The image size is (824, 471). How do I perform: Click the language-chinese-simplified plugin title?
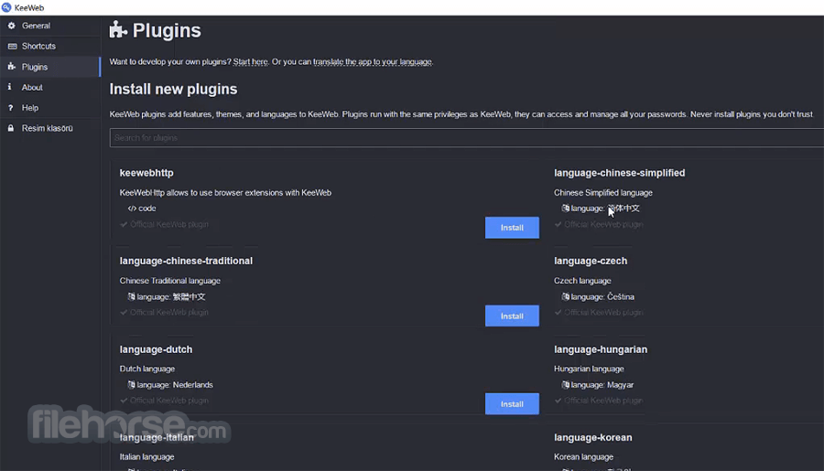620,173
